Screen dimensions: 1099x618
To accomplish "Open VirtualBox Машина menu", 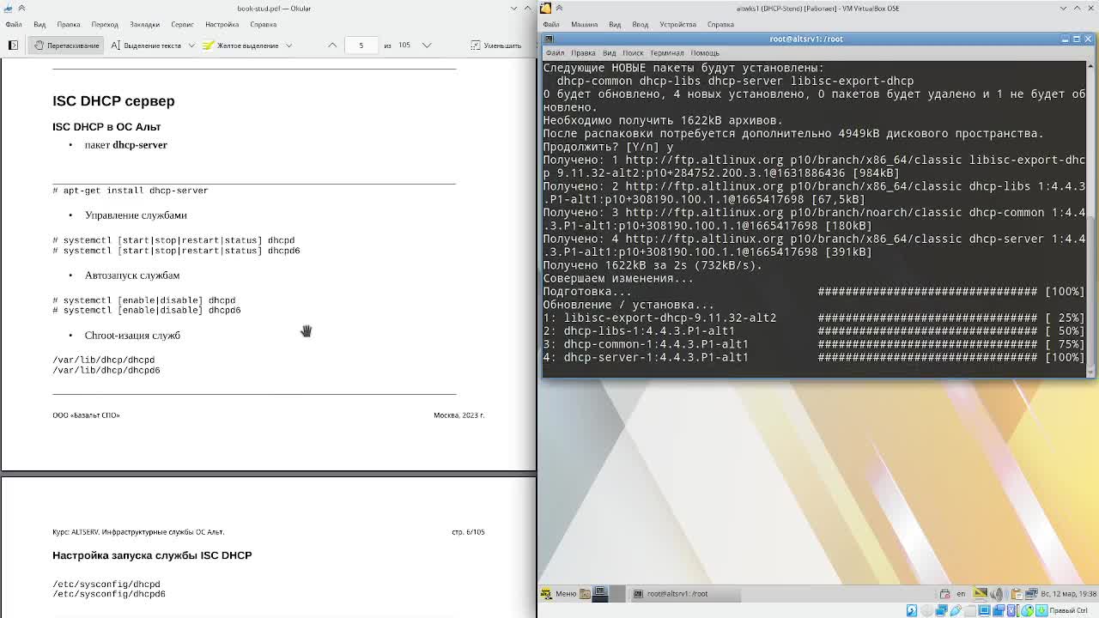I will pyautogui.click(x=584, y=24).
